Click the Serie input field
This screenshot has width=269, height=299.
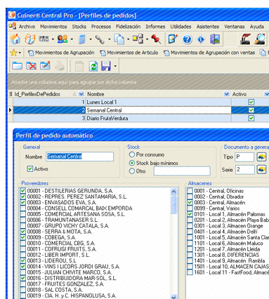[244, 169]
